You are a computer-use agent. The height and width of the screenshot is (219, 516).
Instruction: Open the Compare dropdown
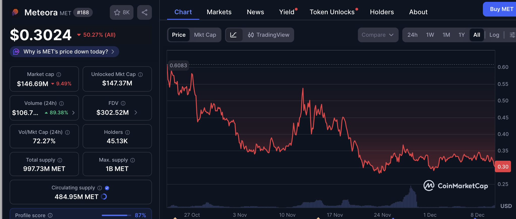pos(378,35)
